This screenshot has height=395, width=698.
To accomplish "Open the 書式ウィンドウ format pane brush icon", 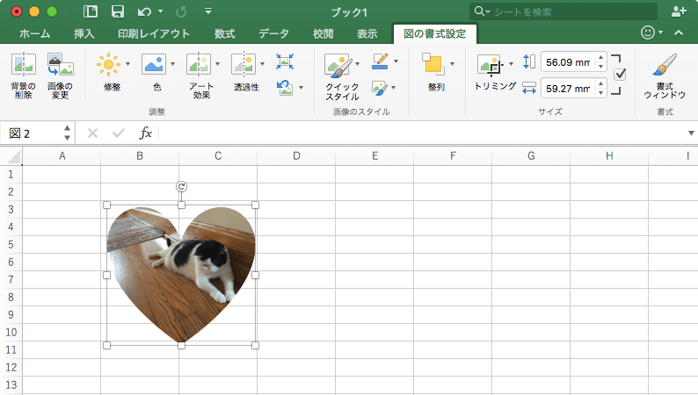I will coord(665,65).
